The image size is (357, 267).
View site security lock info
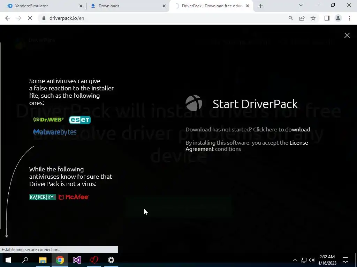[44, 18]
